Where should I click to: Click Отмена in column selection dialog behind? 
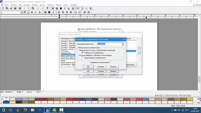pos(100,71)
